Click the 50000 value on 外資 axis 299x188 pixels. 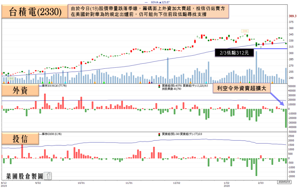pyautogui.click(x=292, y=86)
